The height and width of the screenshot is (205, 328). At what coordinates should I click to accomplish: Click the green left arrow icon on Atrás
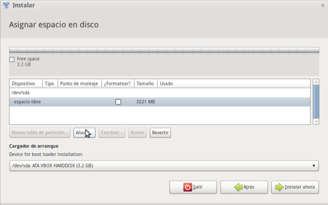[238, 187]
